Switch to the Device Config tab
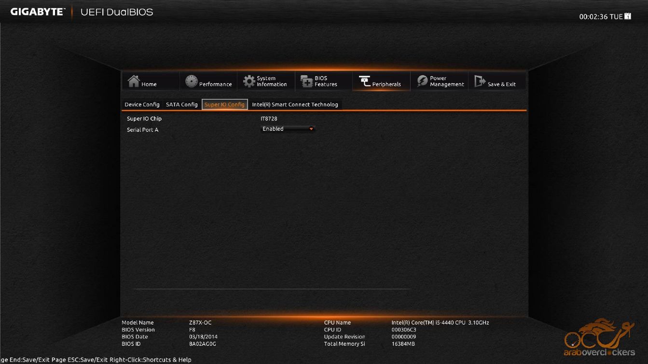Viewport: 648px width, 364px height. 142,105
